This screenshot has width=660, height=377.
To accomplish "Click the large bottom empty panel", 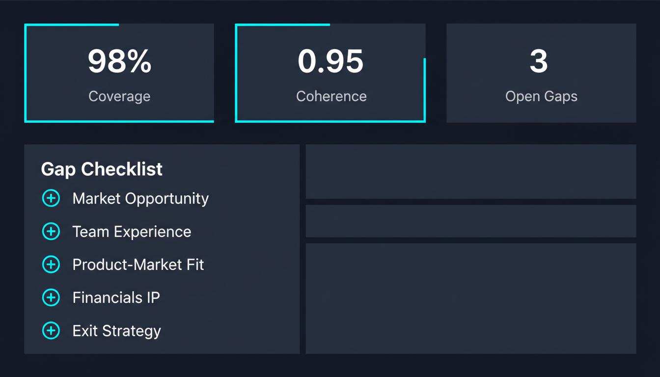I will click(x=470, y=298).
